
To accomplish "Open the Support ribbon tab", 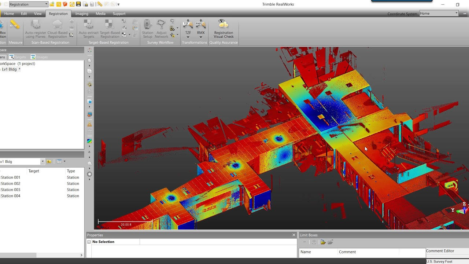I will [119, 14].
